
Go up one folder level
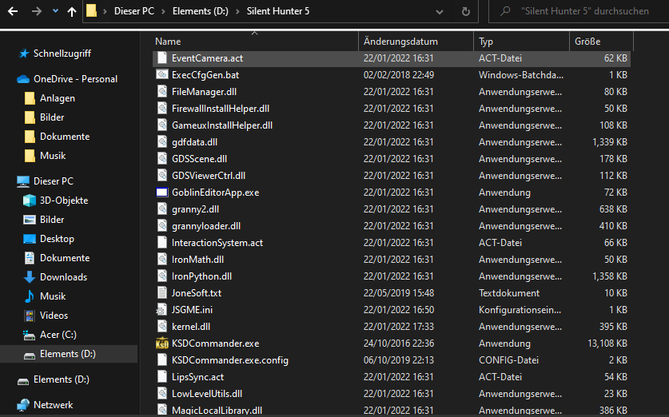pyautogui.click(x=72, y=11)
